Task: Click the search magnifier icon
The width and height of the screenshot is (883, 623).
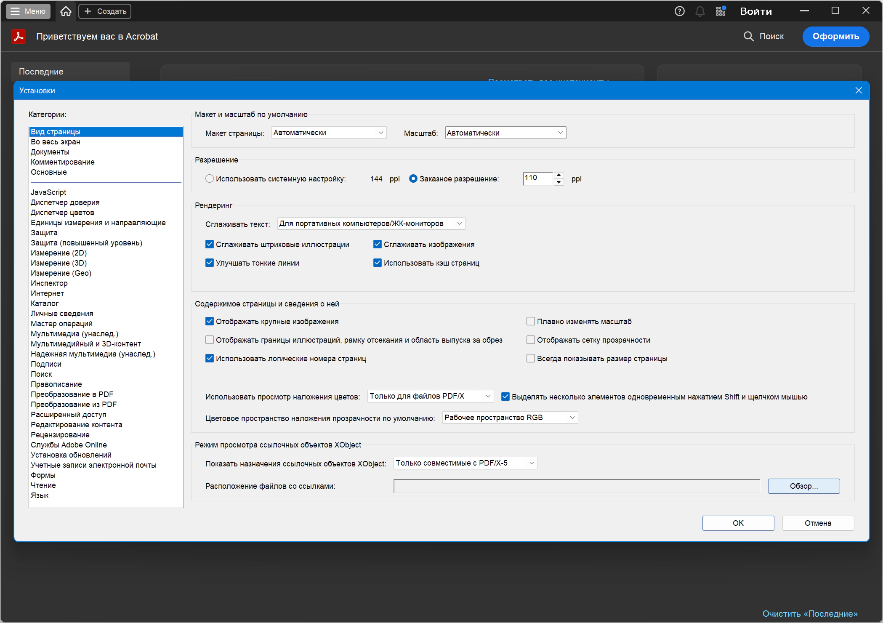Action: (748, 37)
